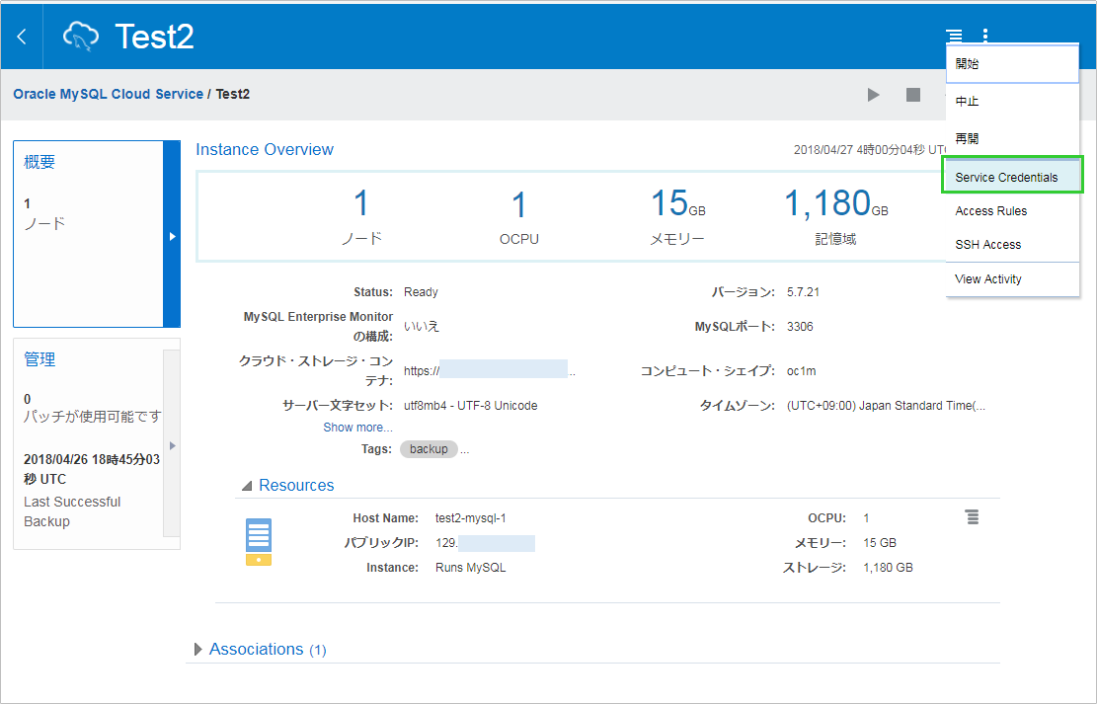Click the test2-mysql-1 server node icon
1097x704 pixels.
tap(258, 542)
